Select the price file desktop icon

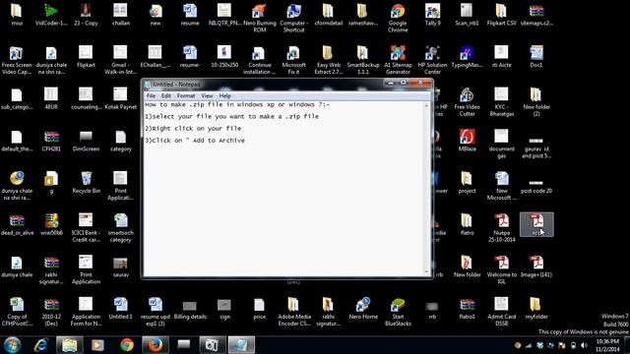click(260, 308)
